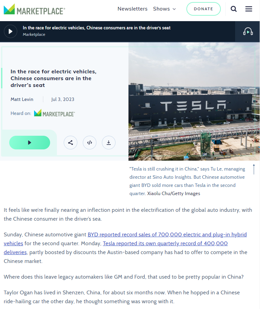Click the Heard on Marketplace logo
The width and height of the screenshot is (260, 309).
(55, 113)
